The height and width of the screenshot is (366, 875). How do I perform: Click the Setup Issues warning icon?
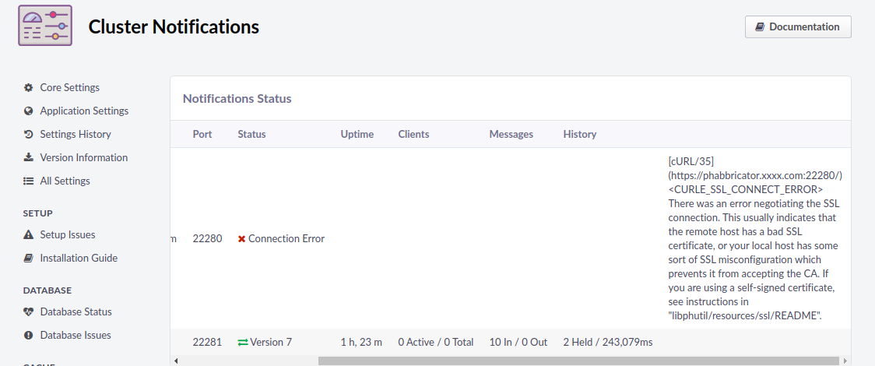coord(29,235)
